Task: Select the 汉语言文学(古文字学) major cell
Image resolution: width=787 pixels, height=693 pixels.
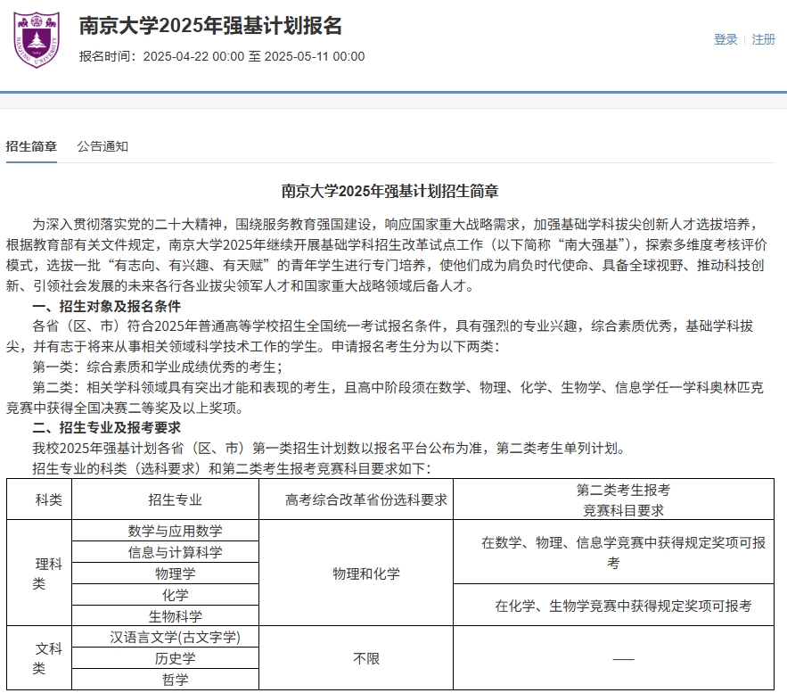Action: coord(176,638)
